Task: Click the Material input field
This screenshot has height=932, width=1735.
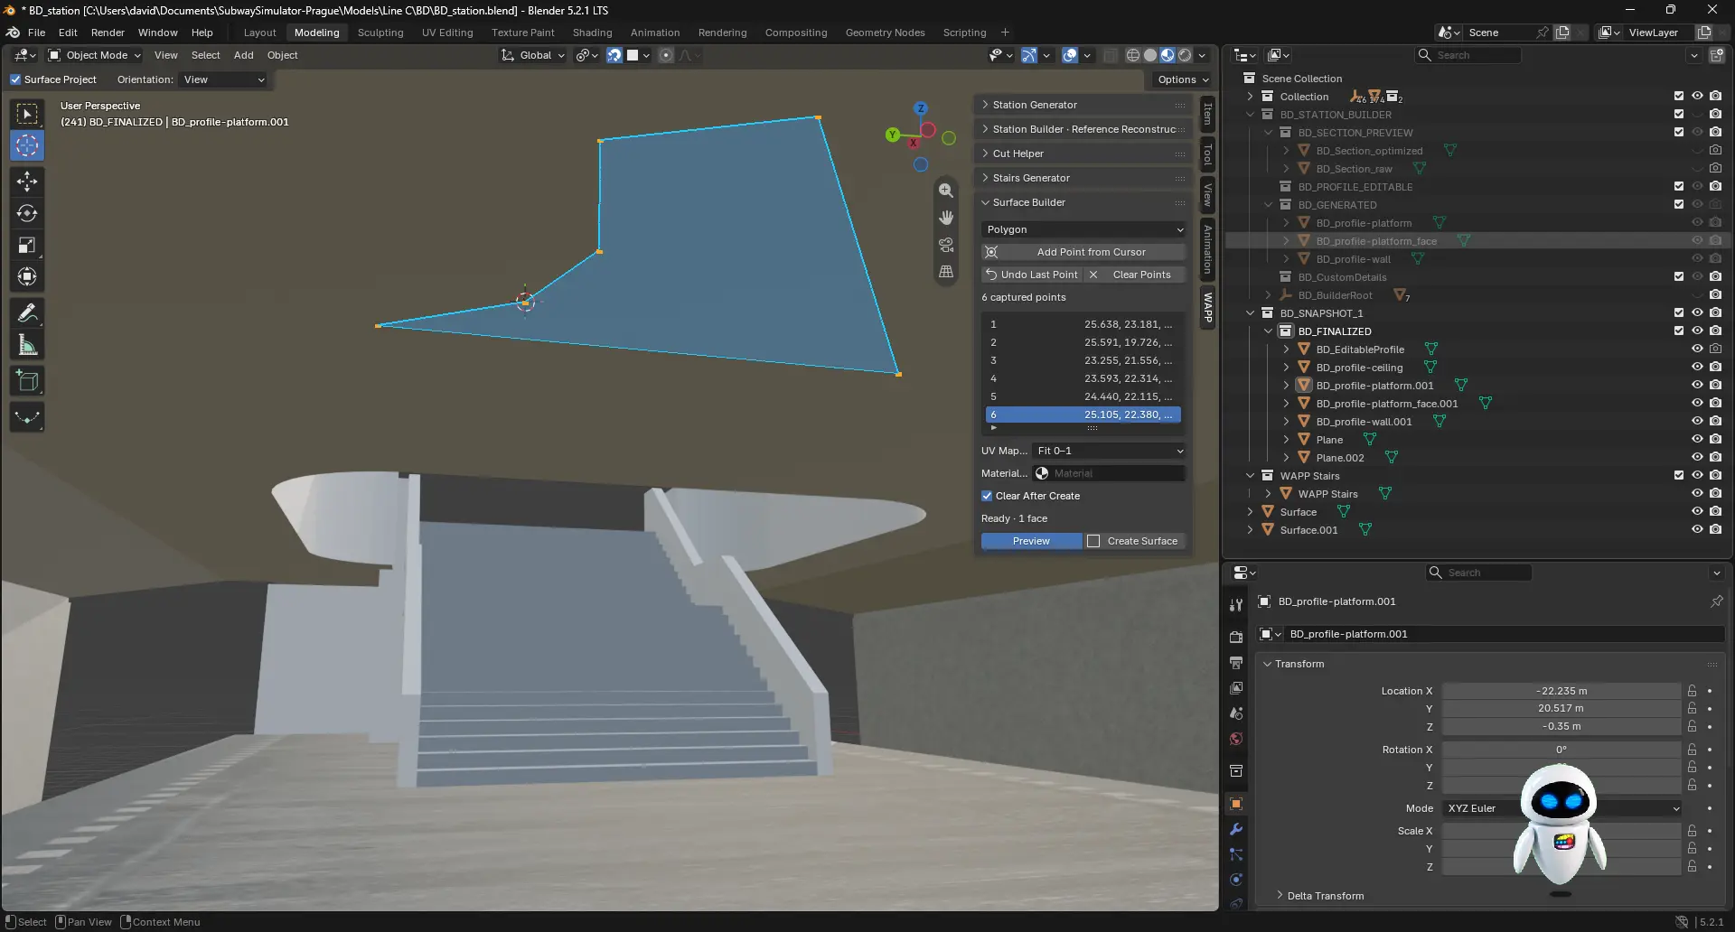Action: (x=1110, y=473)
